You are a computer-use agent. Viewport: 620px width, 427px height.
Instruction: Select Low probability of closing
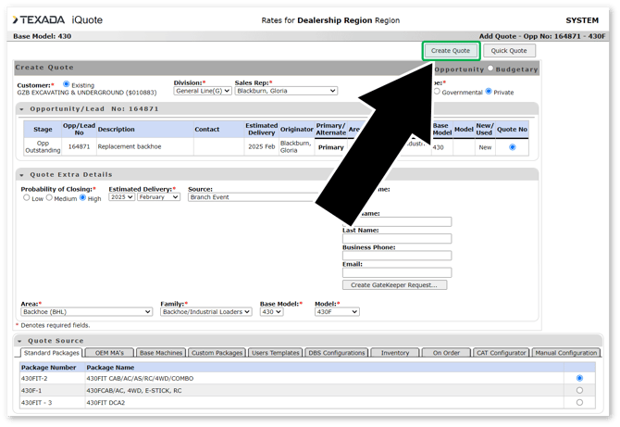[x=27, y=197]
